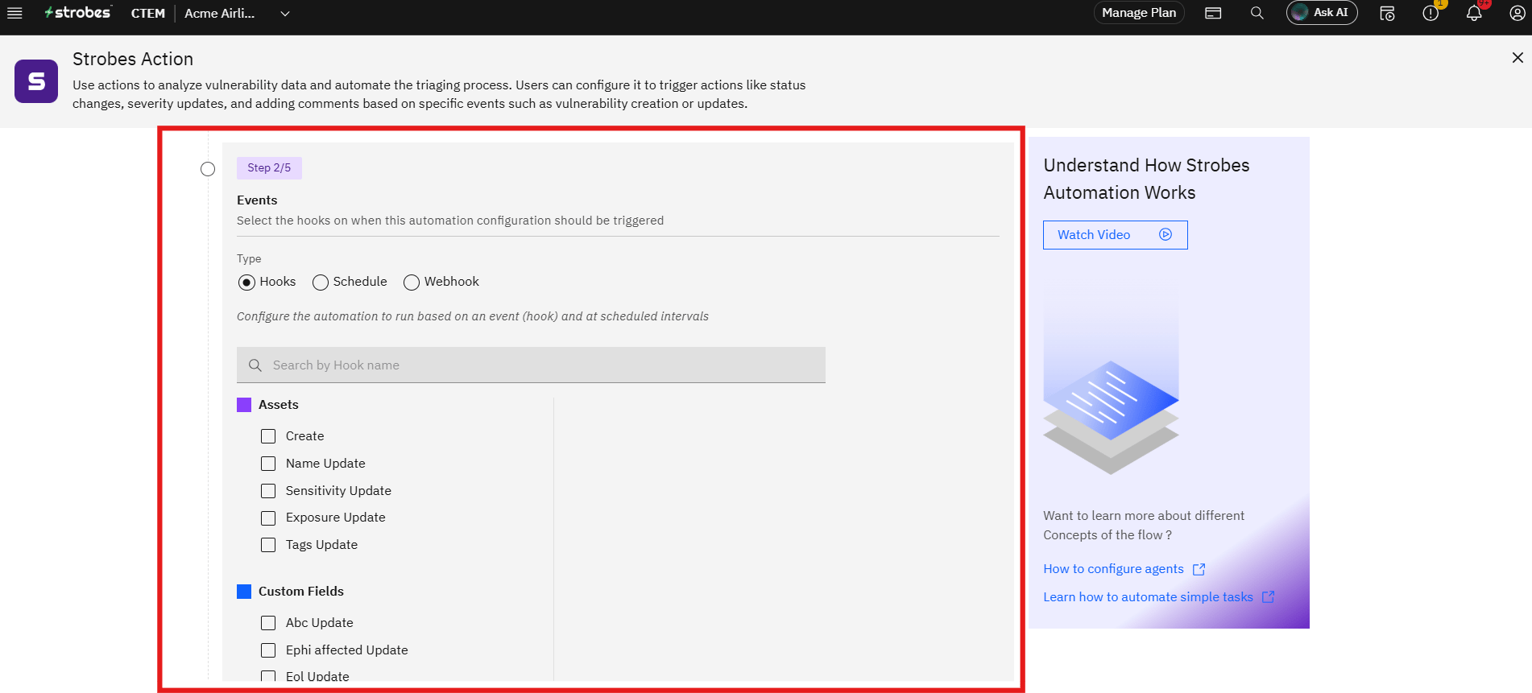
Task: Open the billing card icon in the top bar
Action: [x=1213, y=13]
